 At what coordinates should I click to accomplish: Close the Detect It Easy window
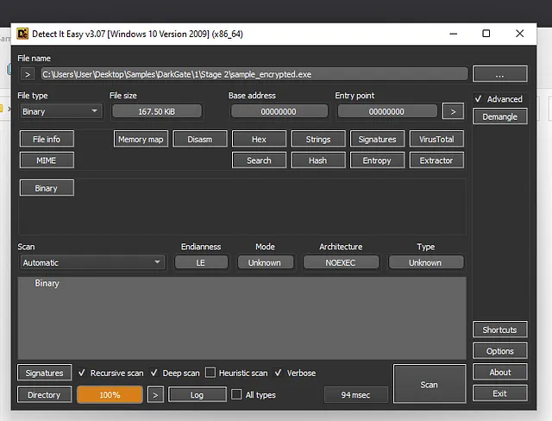tap(519, 34)
